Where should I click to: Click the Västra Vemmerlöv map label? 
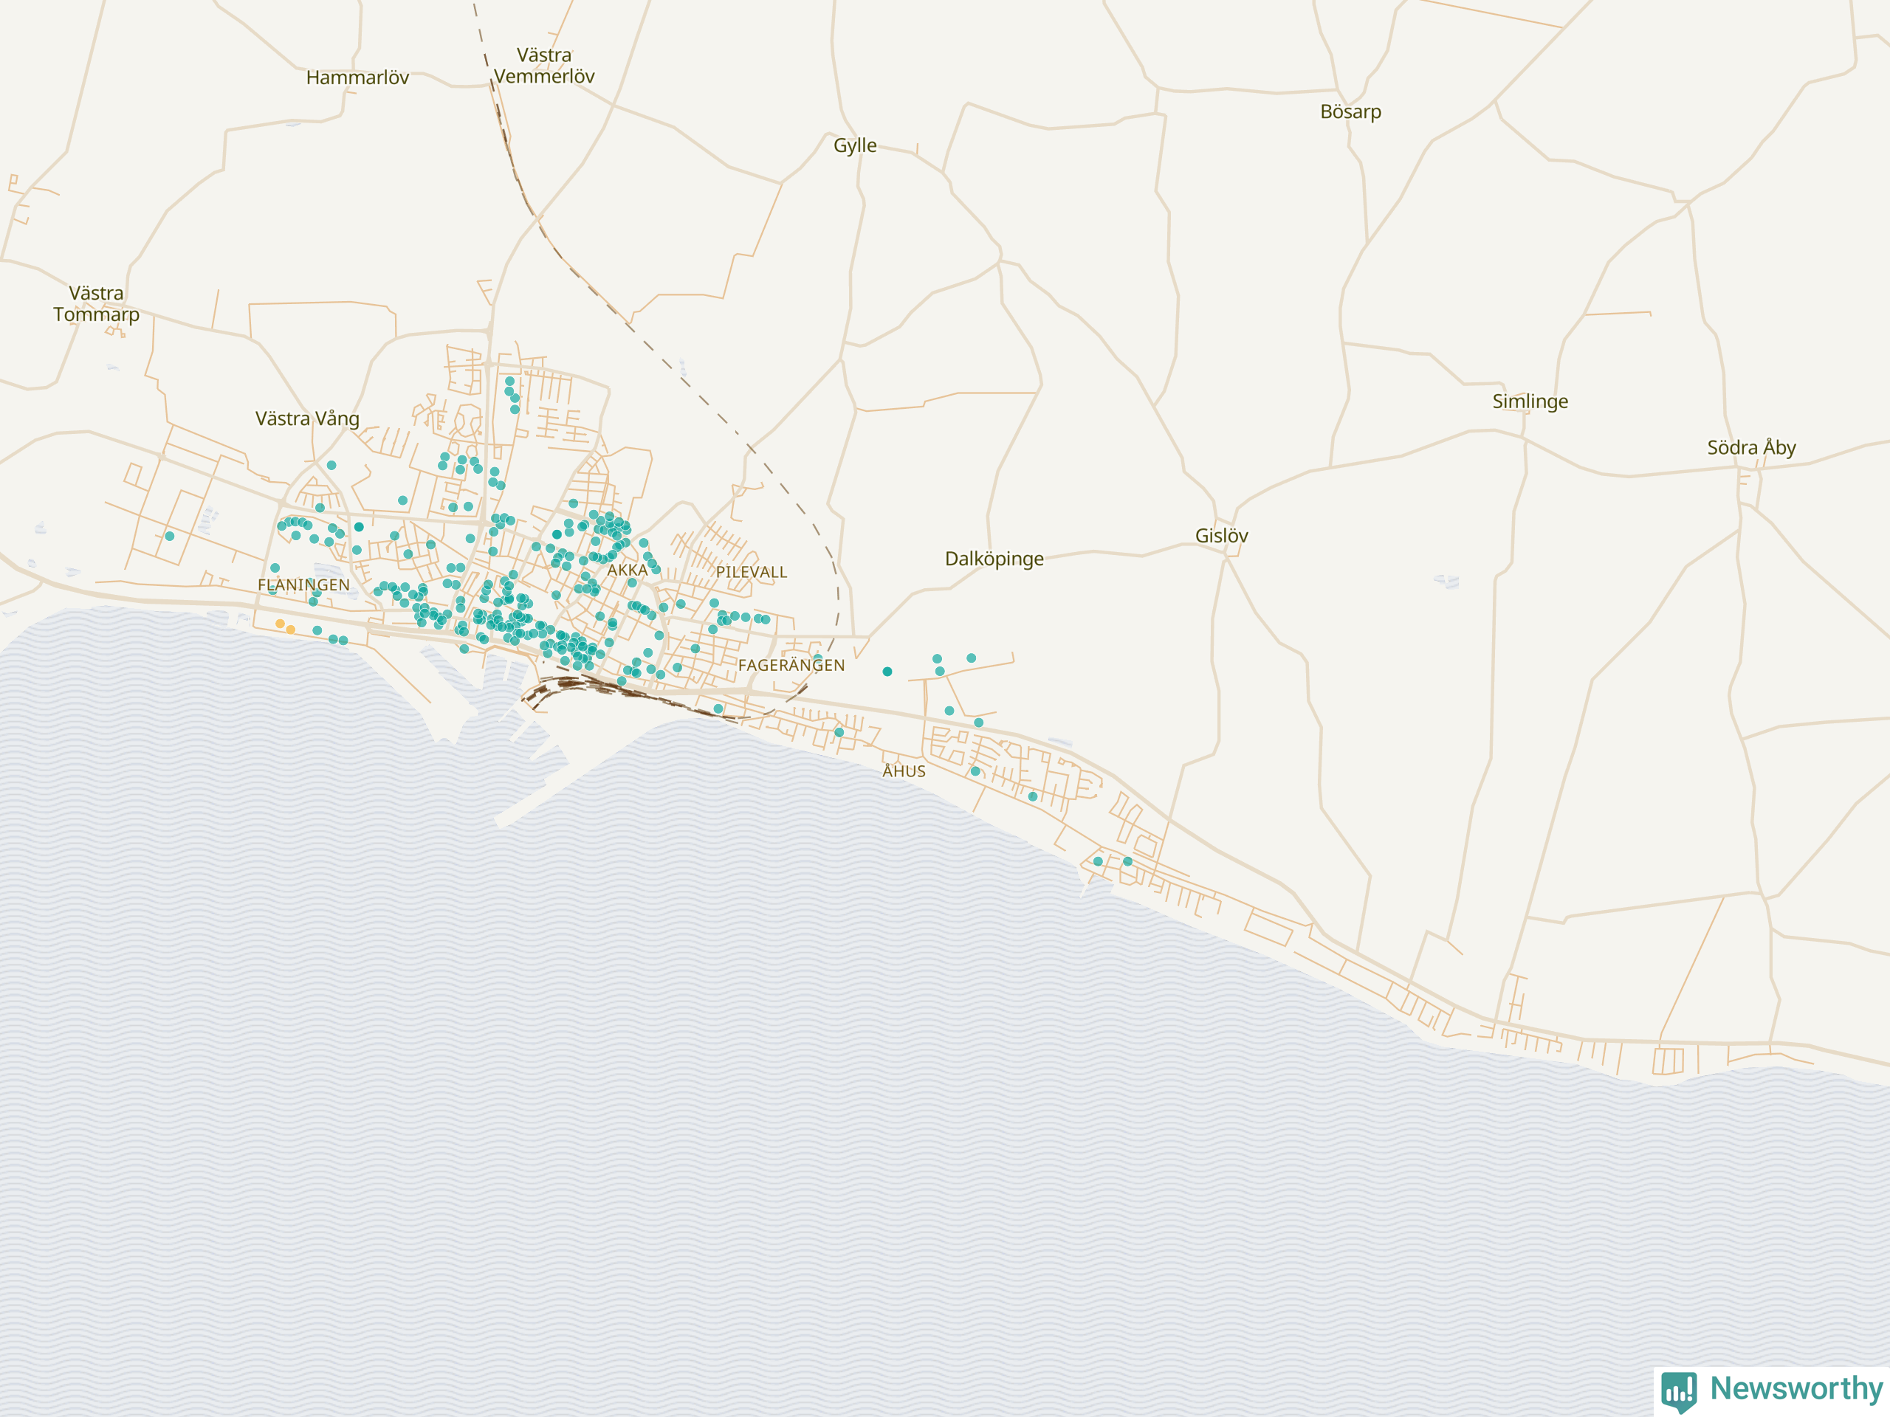pyautogui.click(x=544, y=66)
